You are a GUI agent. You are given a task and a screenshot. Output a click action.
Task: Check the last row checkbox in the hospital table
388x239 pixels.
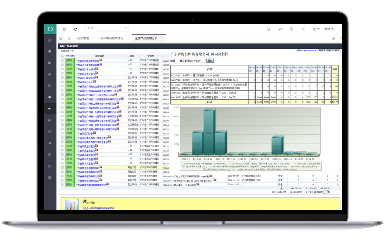(63, 185)
